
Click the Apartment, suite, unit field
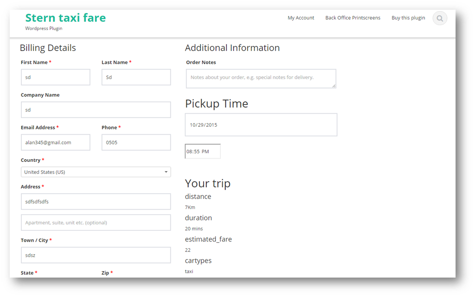pos(96,223)
